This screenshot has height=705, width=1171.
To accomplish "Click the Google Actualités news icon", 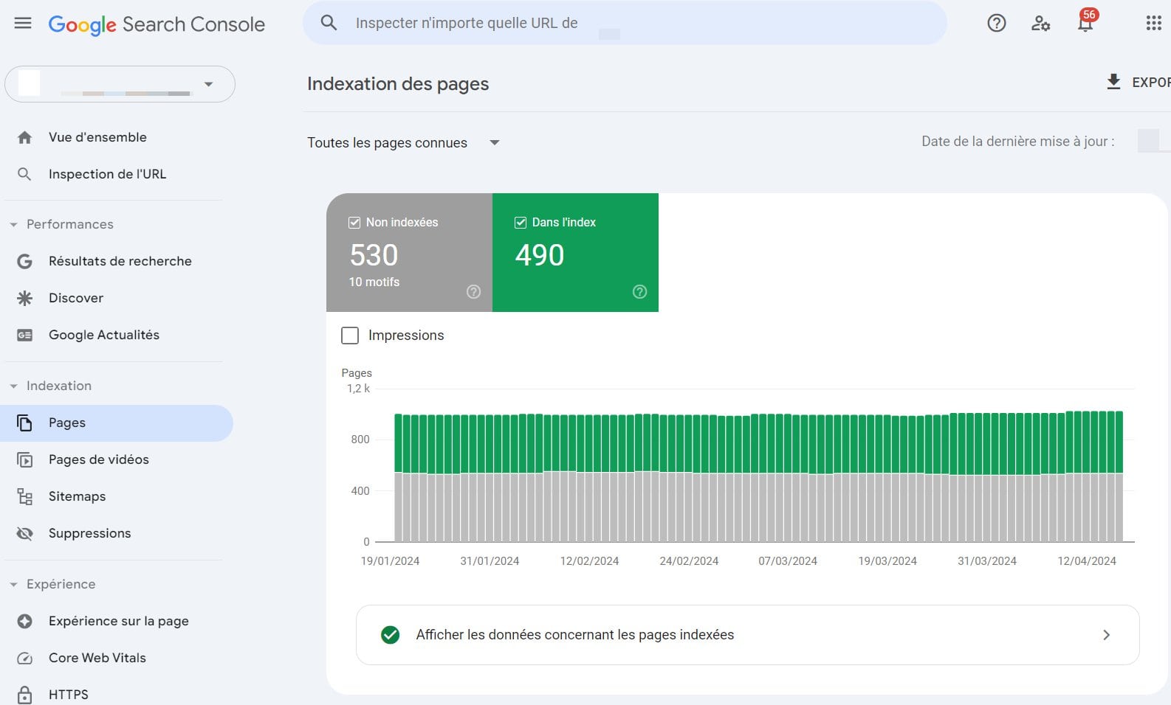I will pos(24,335).
